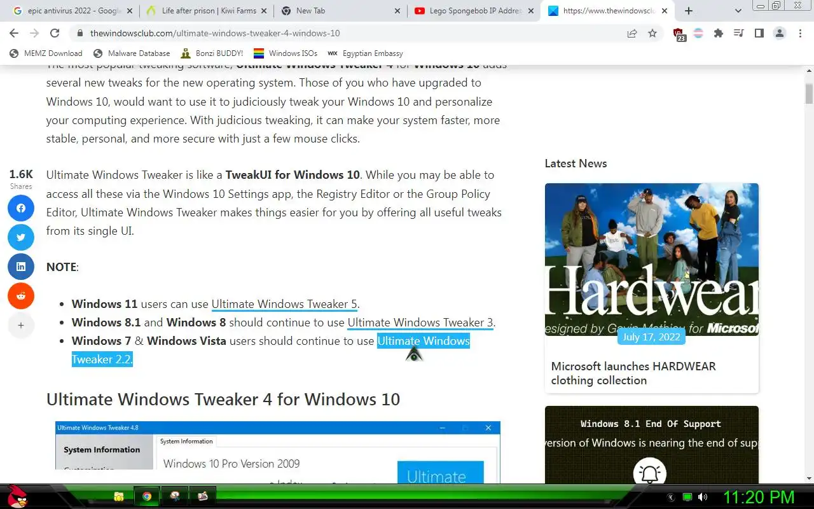Click the scrollbar down arrow
The height and width of the screenshot is (509, 814).
(809, 478)
